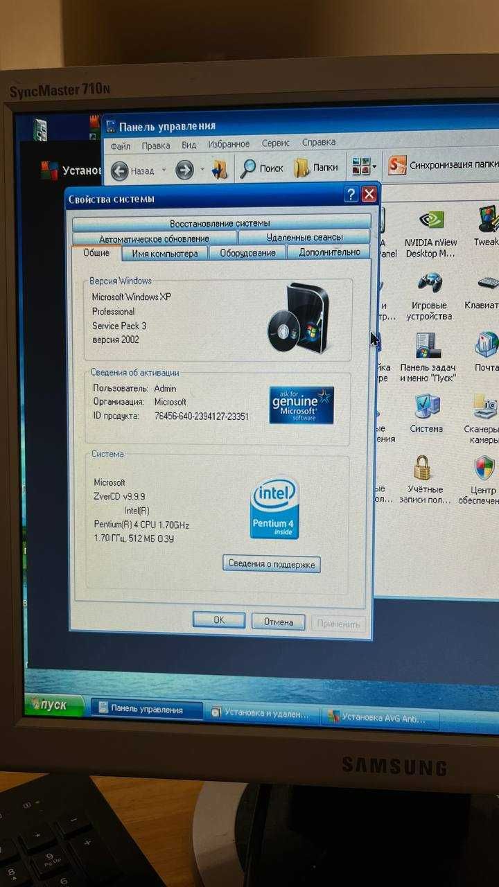Open Поиск in the Control Panel toolbar
499x887 pixels.
[262, 168]
